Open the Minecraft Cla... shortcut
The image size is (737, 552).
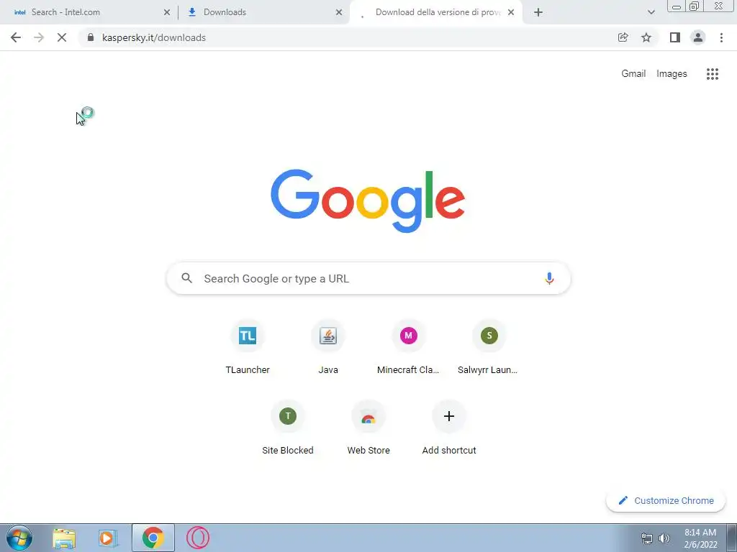click(409, 347)
